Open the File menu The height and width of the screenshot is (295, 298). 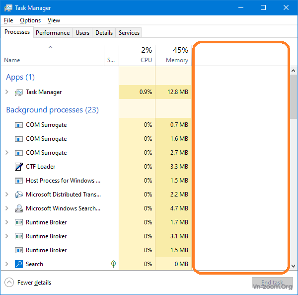8,20
